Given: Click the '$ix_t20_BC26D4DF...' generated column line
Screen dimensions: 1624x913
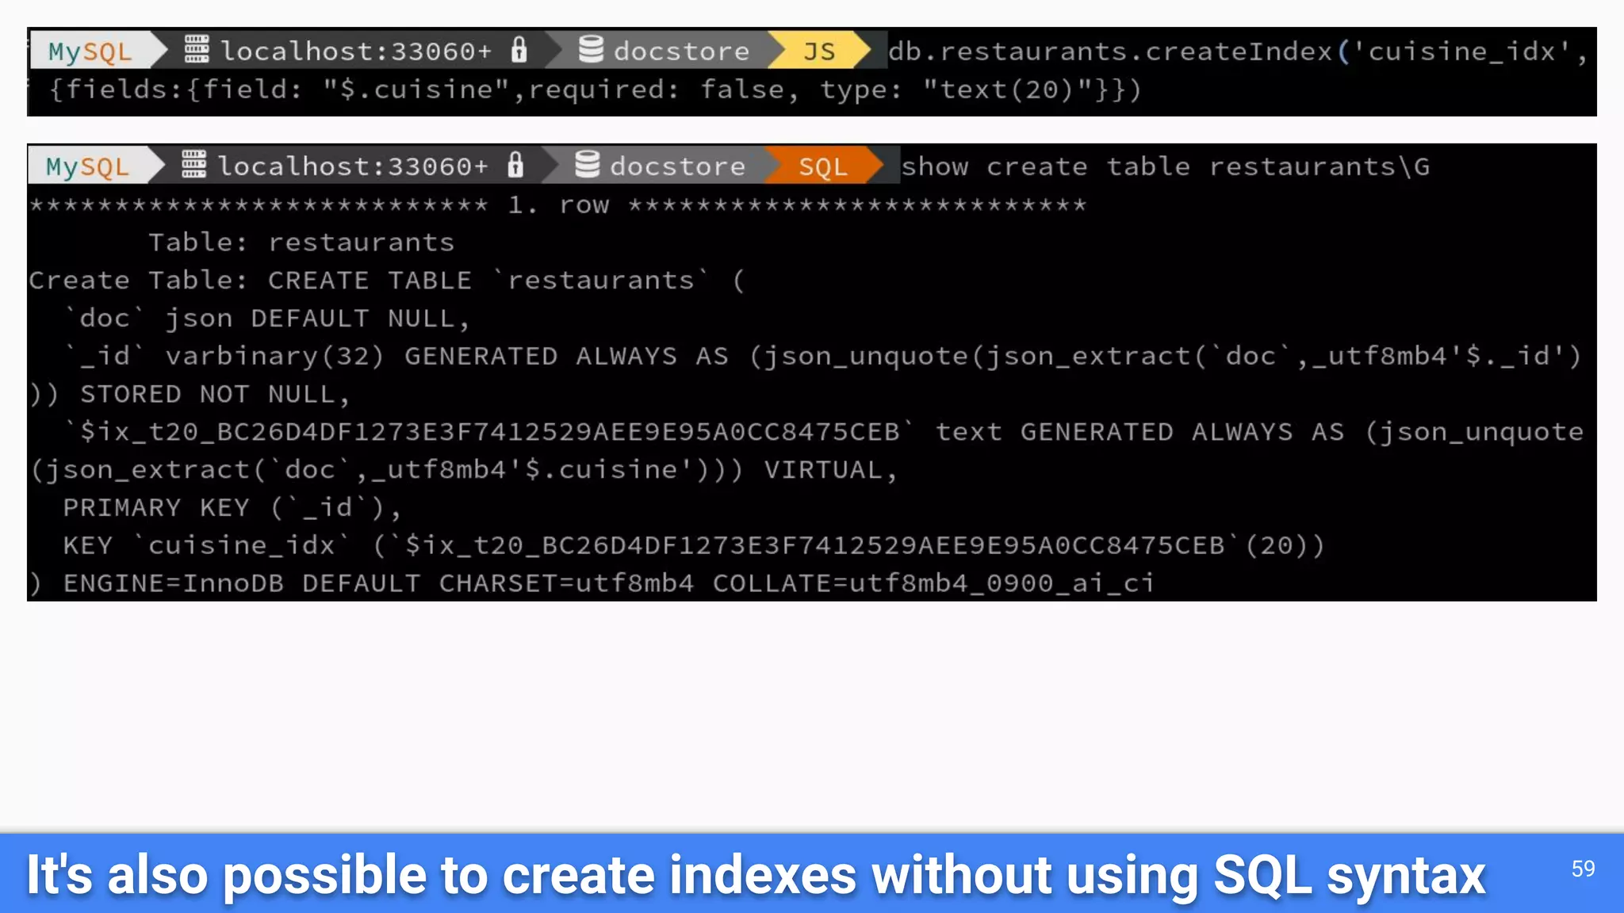Looking at the screenshot, I should click(823, 433).
